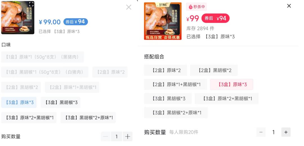This screenshot has width=304, height=146.
Task: Select 【3盒】黑胡椒*3 in left panel
Action: coord(61,102)
